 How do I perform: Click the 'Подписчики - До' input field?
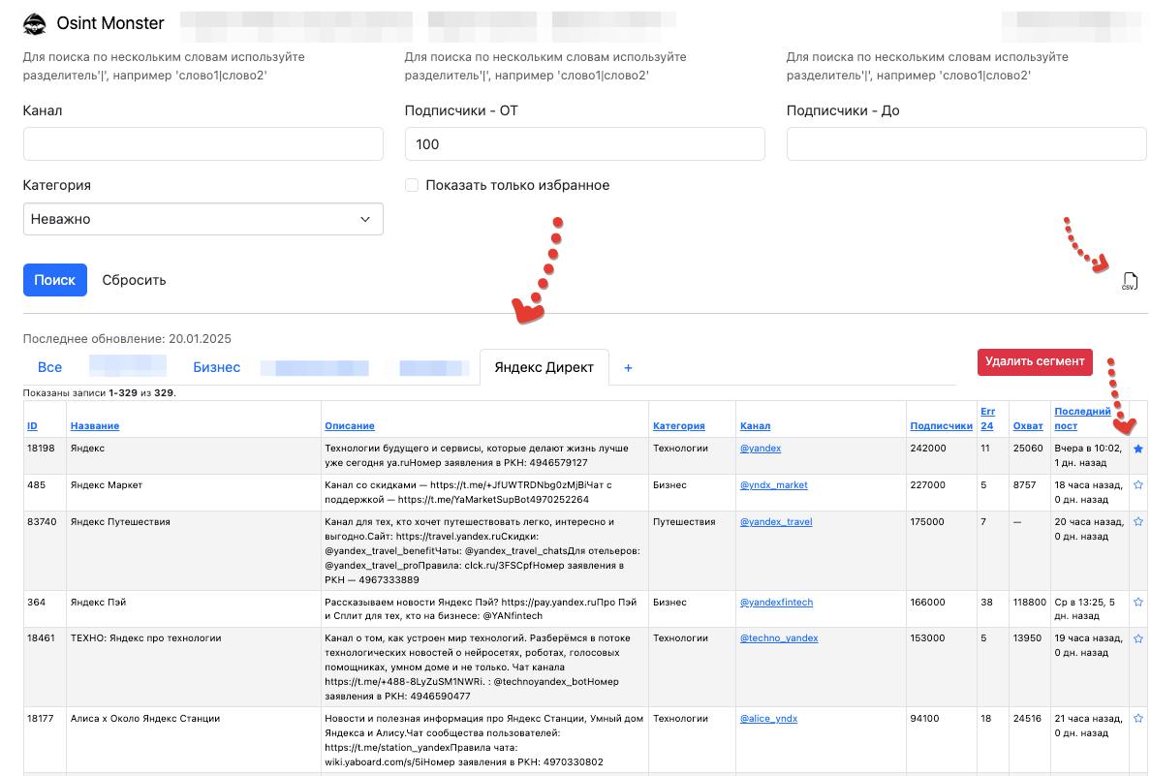click(x=966, y=143)
